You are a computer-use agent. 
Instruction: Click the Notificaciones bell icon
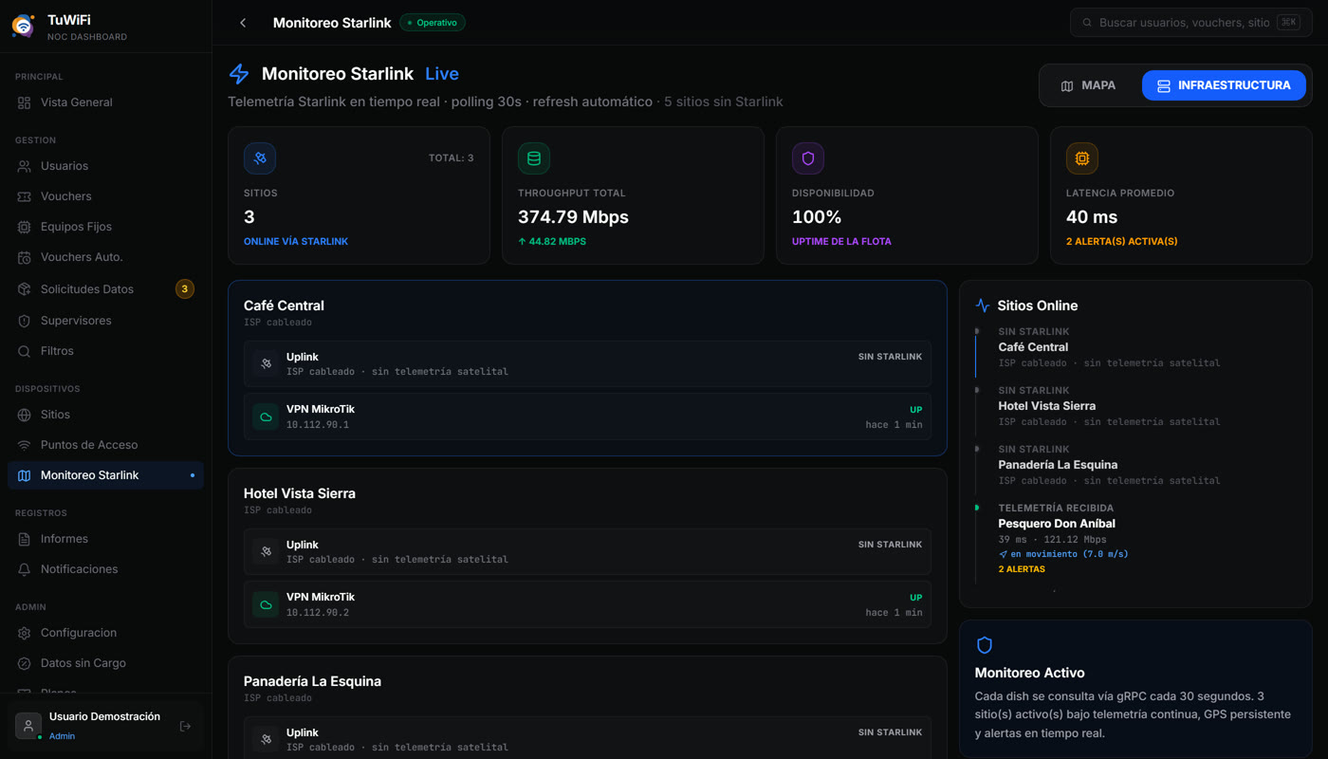pyautogui.click(x=25, y=569)
